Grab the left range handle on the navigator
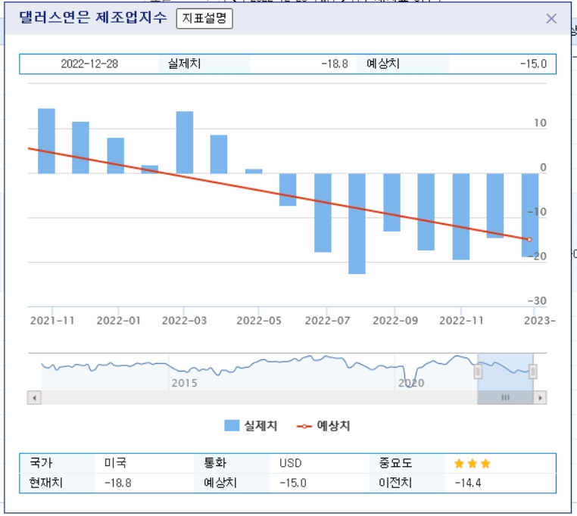577x516 pixels. click(x=478, y=371)
